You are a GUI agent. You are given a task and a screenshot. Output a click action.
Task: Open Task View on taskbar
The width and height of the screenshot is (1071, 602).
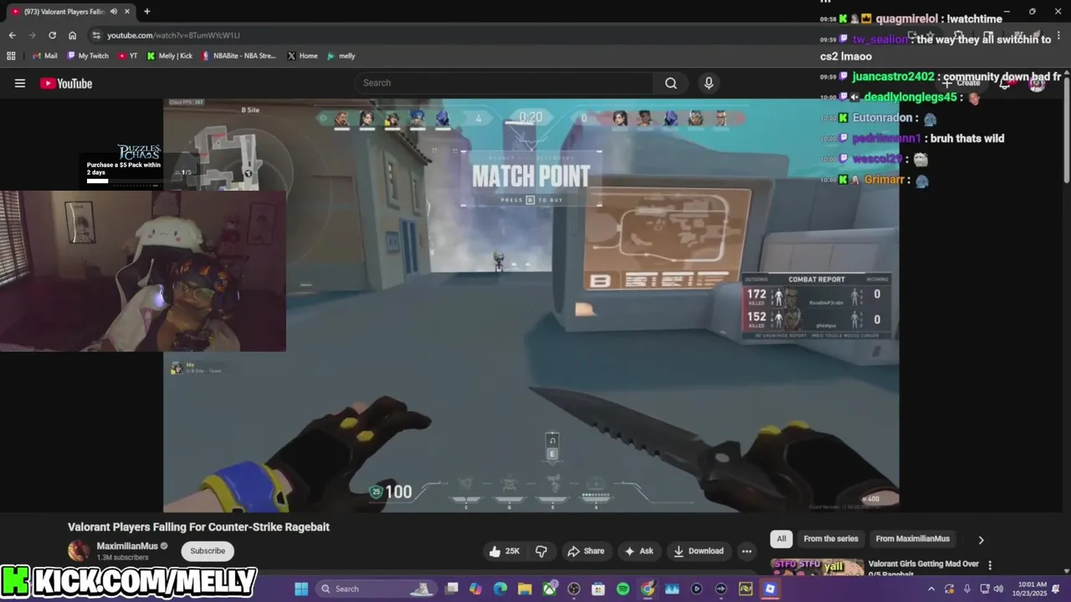coord(452,589)
